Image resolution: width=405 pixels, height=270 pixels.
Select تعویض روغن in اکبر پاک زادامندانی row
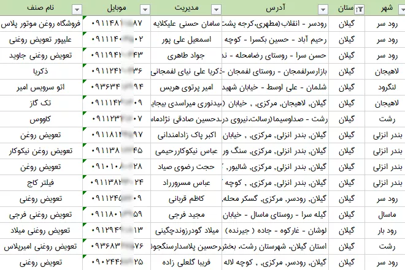[41, 135]
